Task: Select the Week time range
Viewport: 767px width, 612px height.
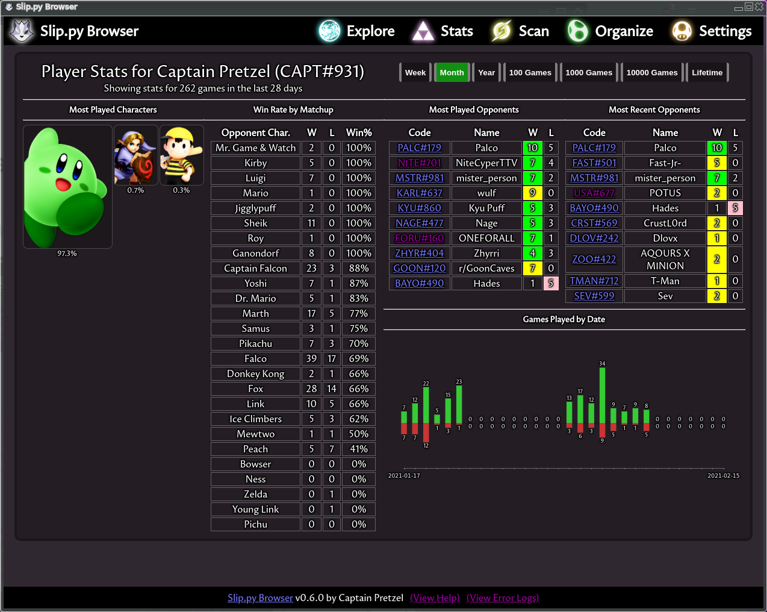Action: click(x=415, y=72)
